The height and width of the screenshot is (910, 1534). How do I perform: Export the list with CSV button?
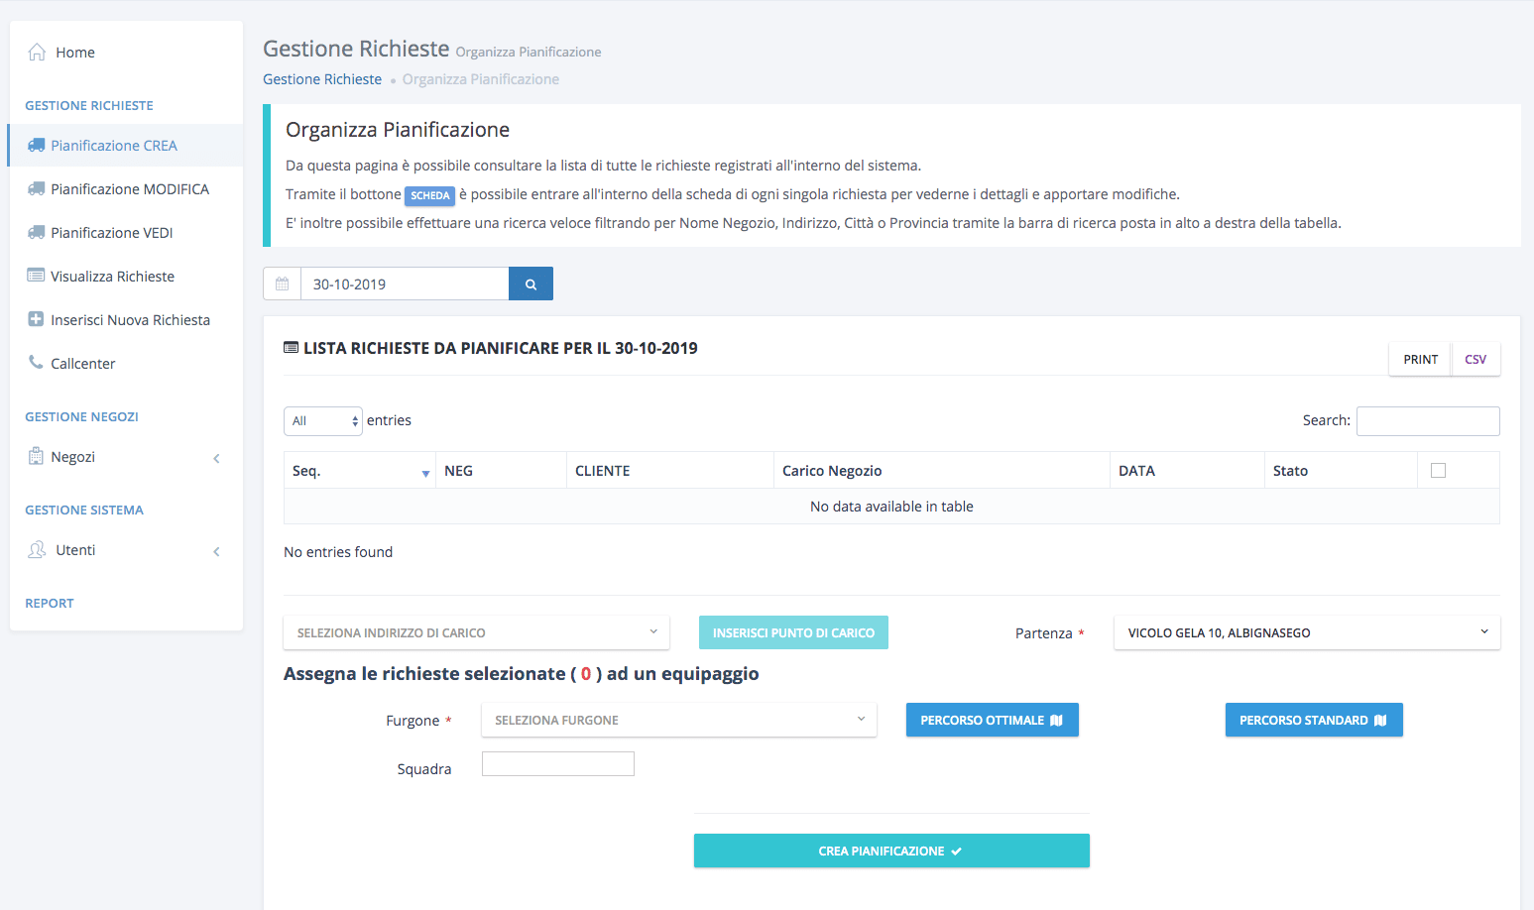(x=1475, y=360)
